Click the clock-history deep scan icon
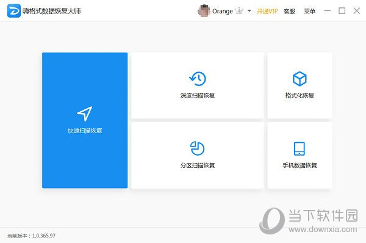The width and height of the screenshot is (366, 243). [x=198, y=79]
